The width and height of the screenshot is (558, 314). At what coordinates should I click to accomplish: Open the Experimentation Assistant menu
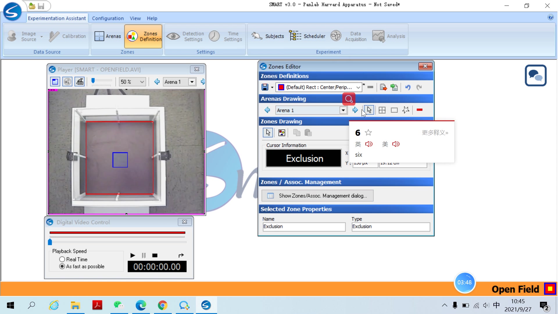[57, 18]
